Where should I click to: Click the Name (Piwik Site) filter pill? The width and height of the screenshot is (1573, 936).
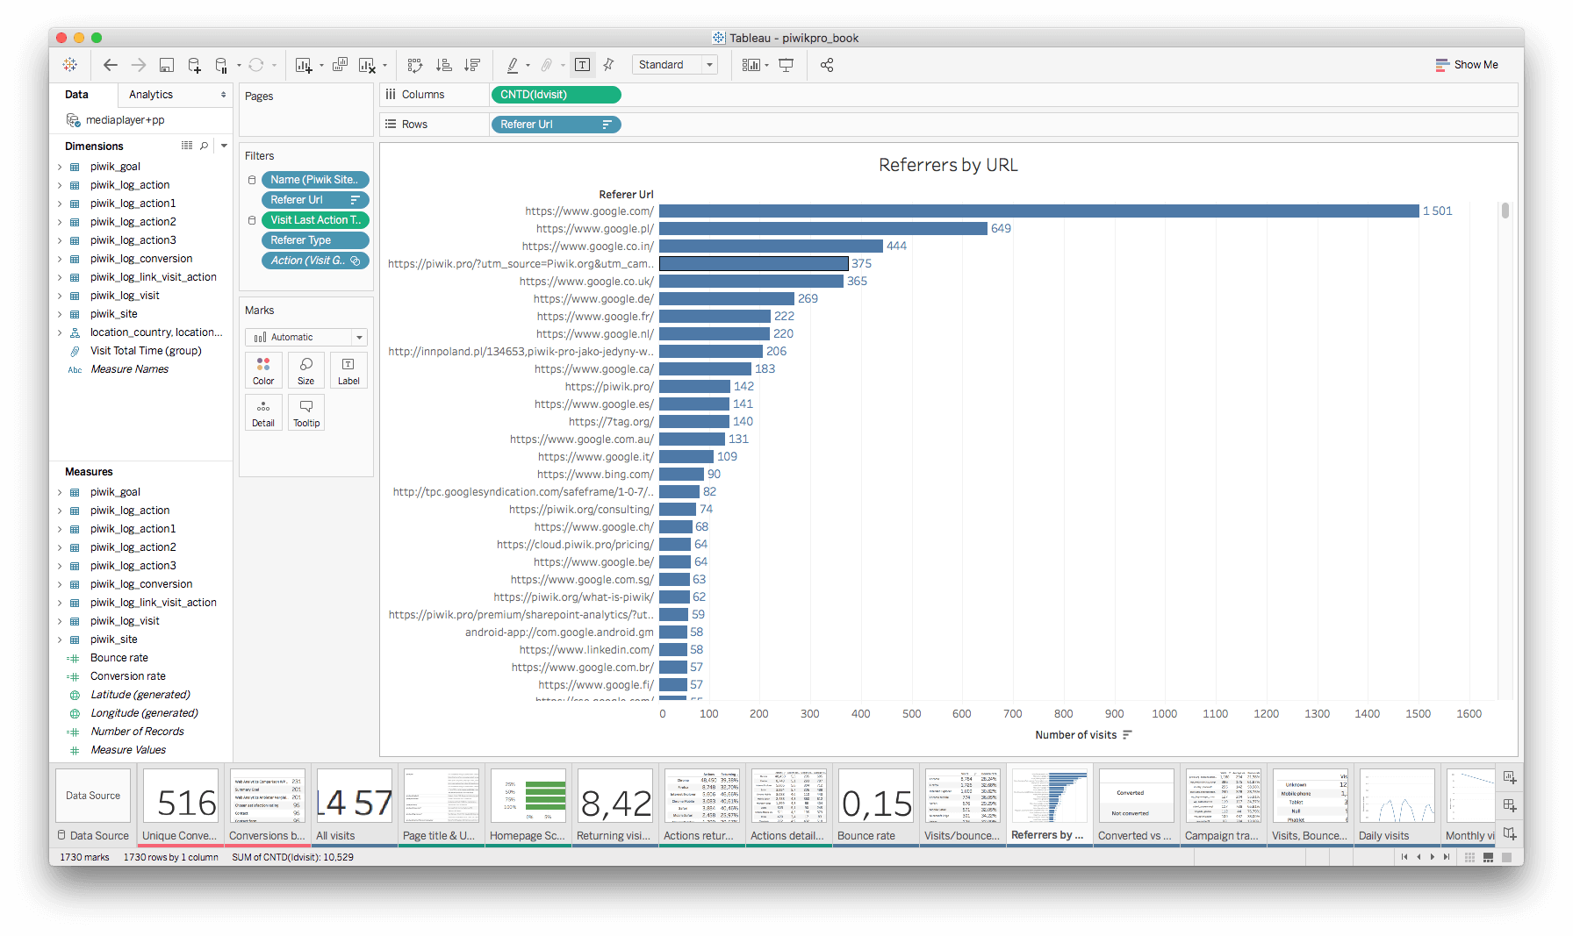tap(315, 180)
